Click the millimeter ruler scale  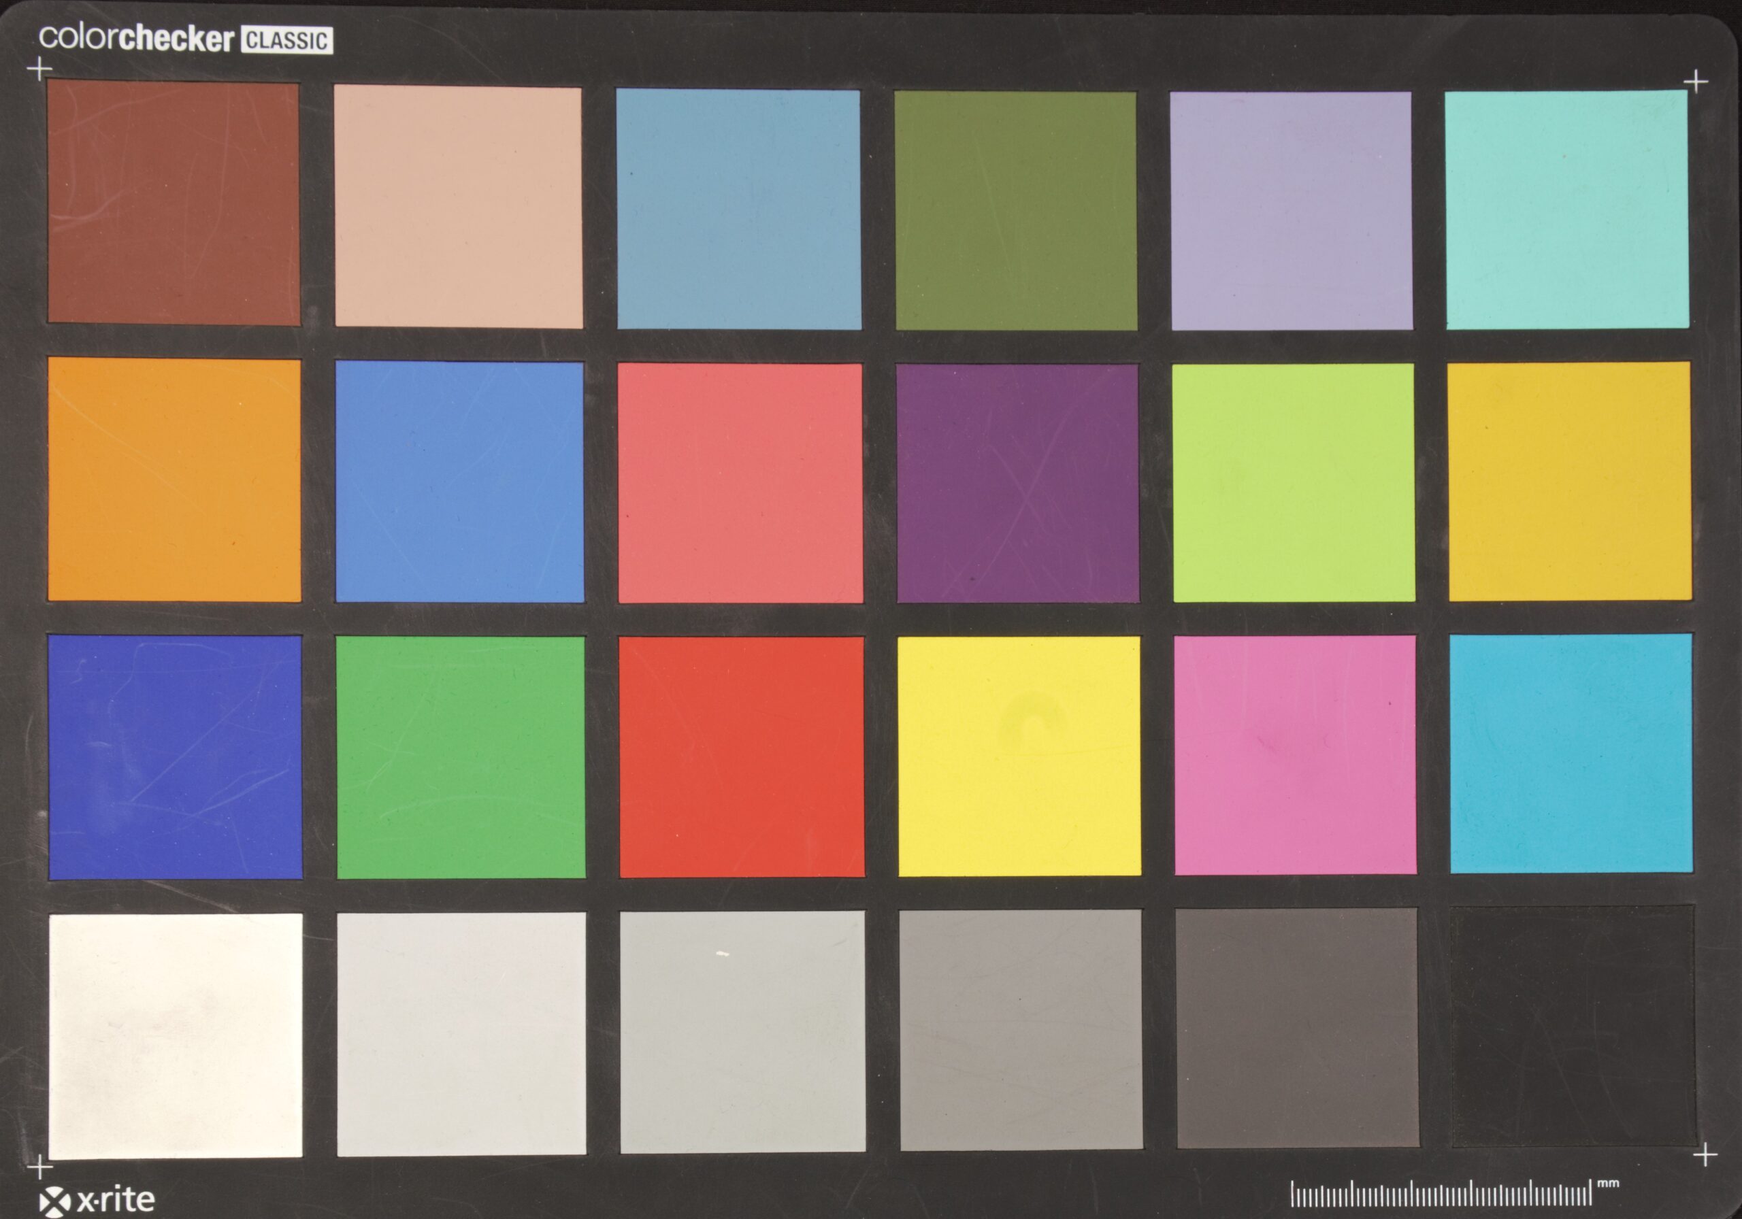point(1440,1194)
